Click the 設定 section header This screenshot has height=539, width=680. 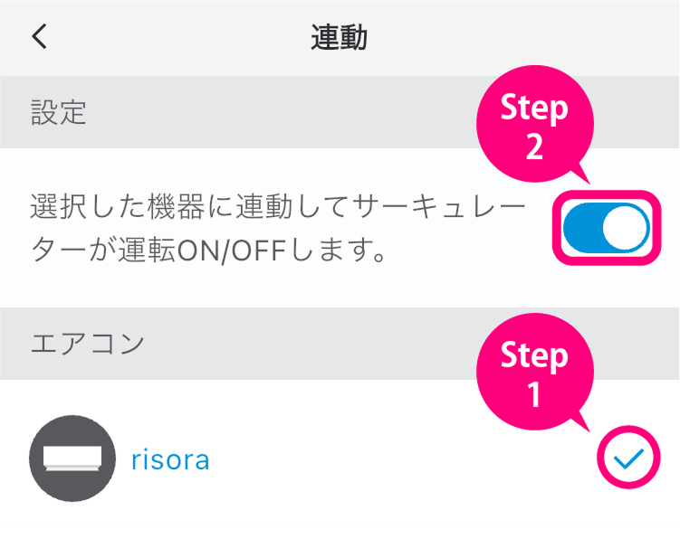(x=58, y=113)
